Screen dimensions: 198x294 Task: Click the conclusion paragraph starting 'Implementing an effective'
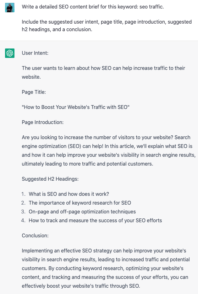(106, 268)
